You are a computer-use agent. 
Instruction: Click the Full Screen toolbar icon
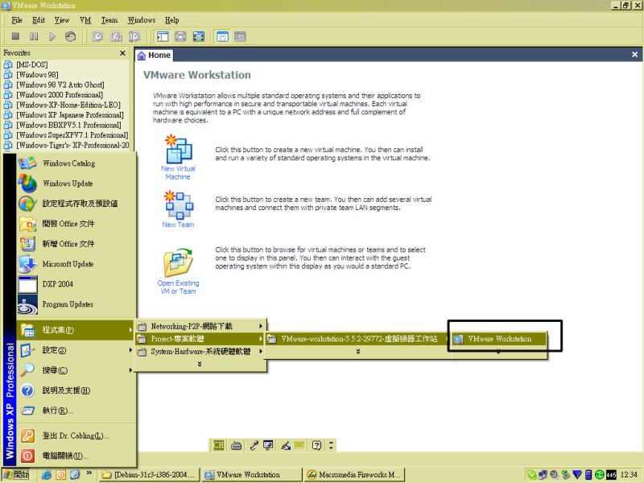[199, 36]
